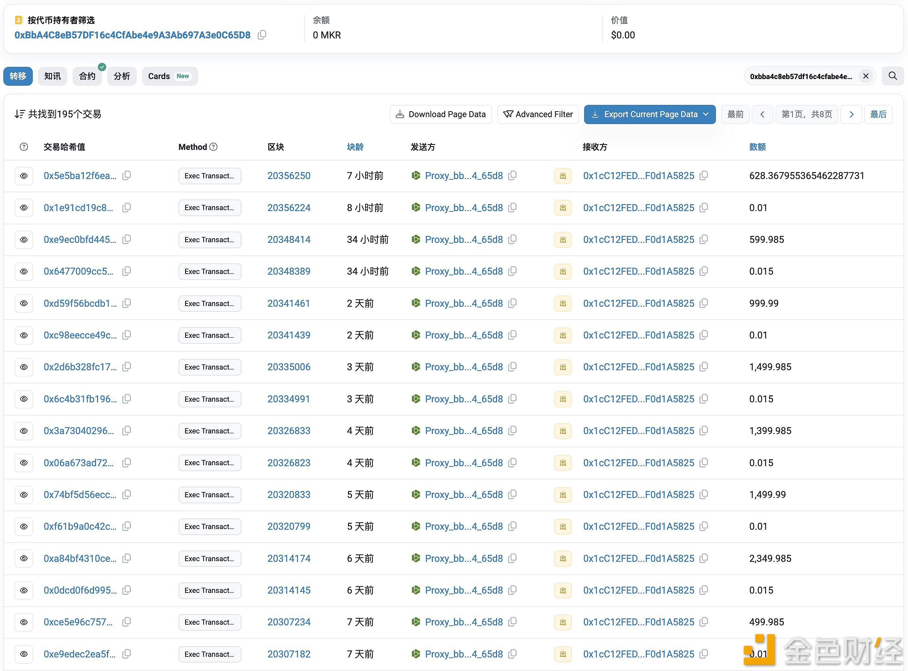Click the Download Page Data button

click(441, 114)
